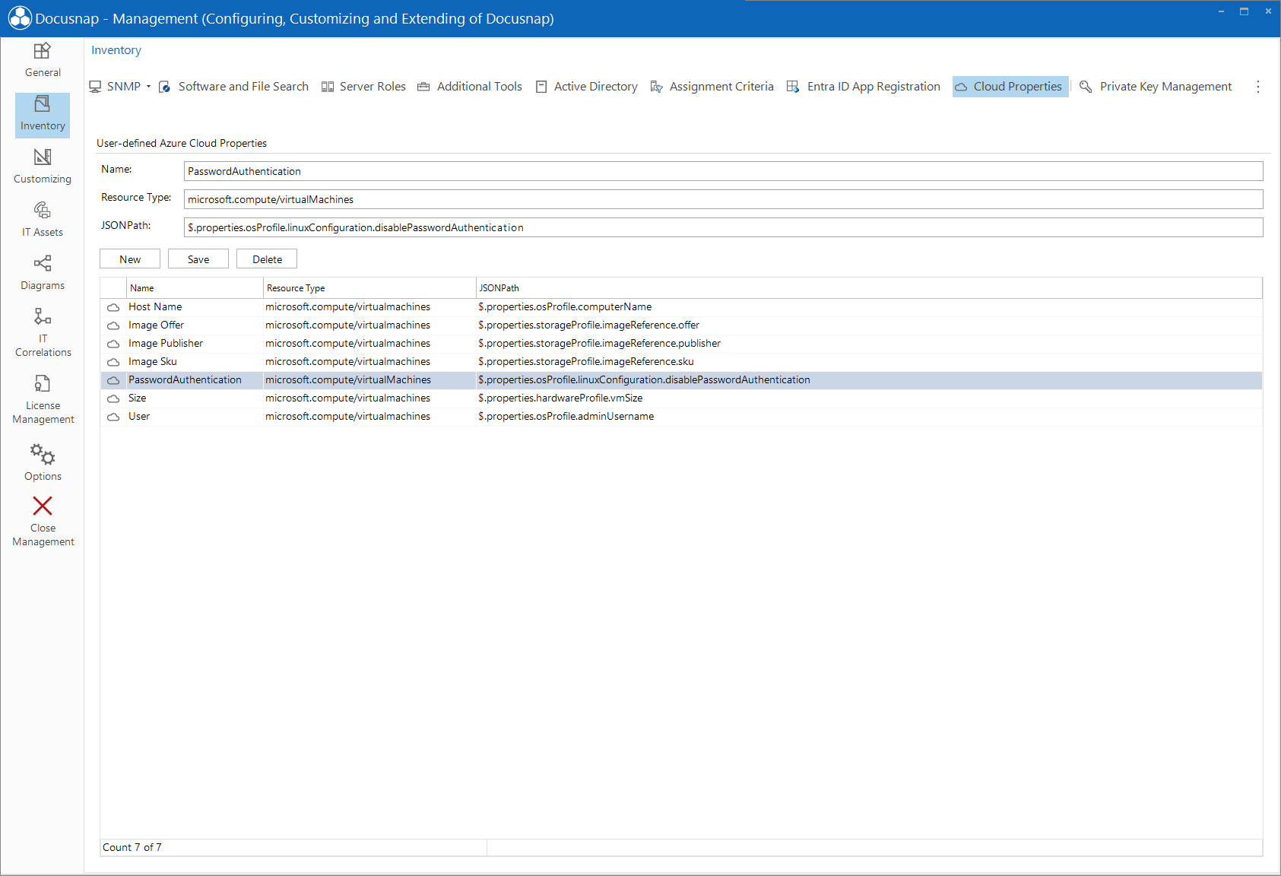Click the SNMP toolbar item

coord(116,87)
